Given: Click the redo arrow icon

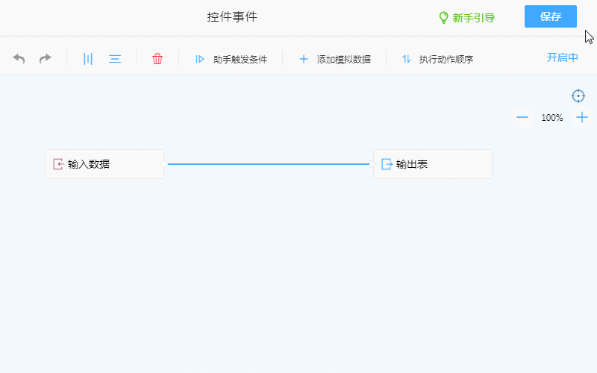Looking at the screenshot, I should [46, 58].
